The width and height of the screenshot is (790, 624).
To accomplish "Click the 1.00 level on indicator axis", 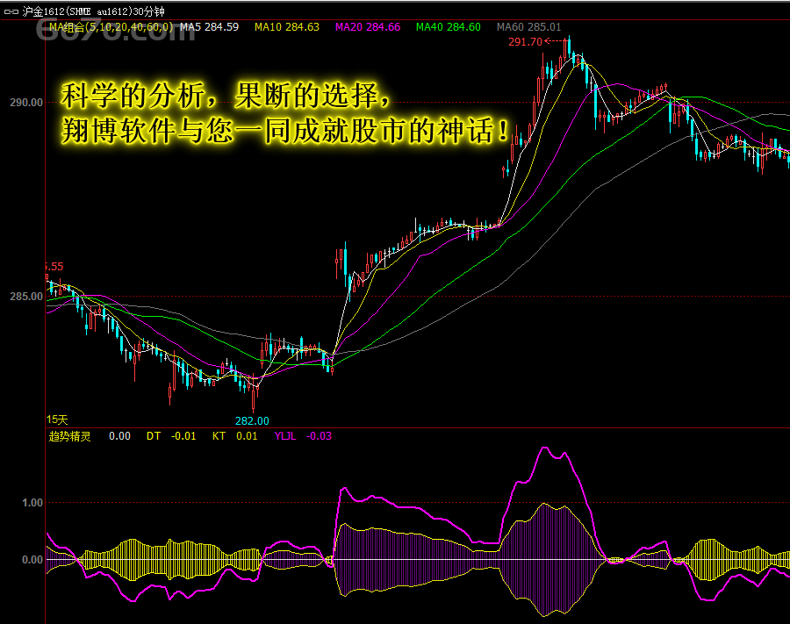I will click(x=32, y=503).
